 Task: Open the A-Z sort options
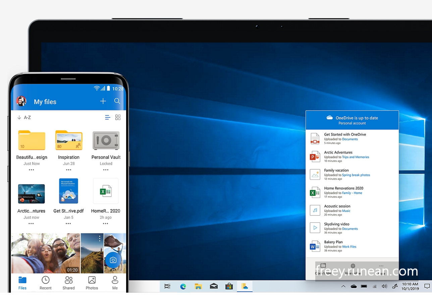coord(27,117)
